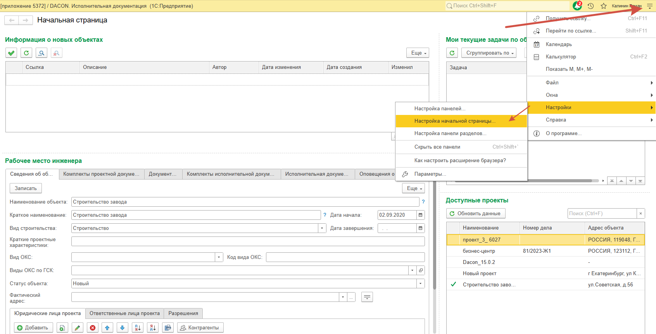Select Настройка начальной страницы menu item
The height and width of the screenshot is (334, 656).
coord(454,121)
